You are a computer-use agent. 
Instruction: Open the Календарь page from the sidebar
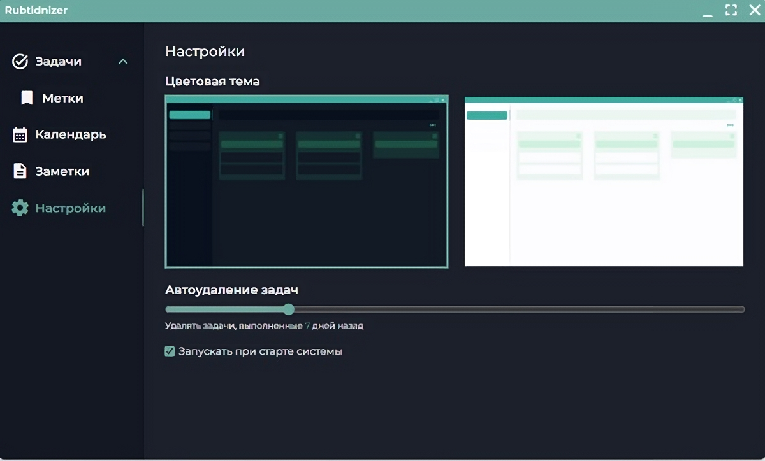point(71,135)
